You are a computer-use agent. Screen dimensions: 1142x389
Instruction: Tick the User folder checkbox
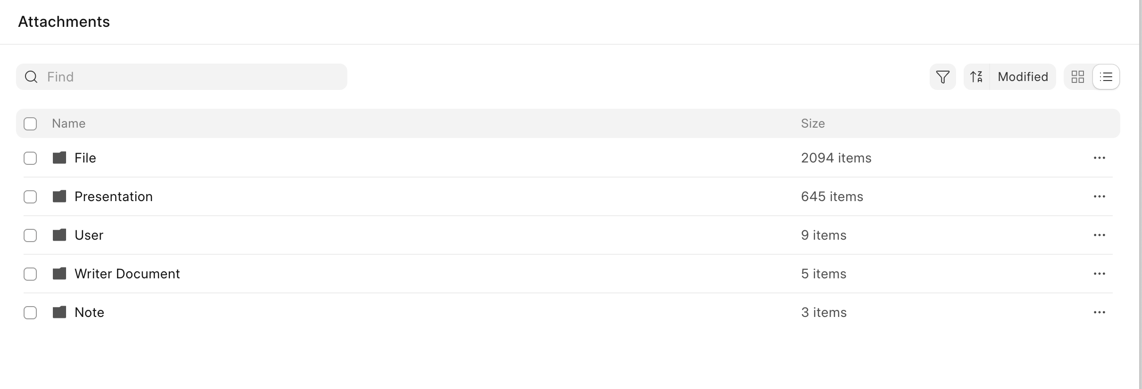click(x=30, y=235)
